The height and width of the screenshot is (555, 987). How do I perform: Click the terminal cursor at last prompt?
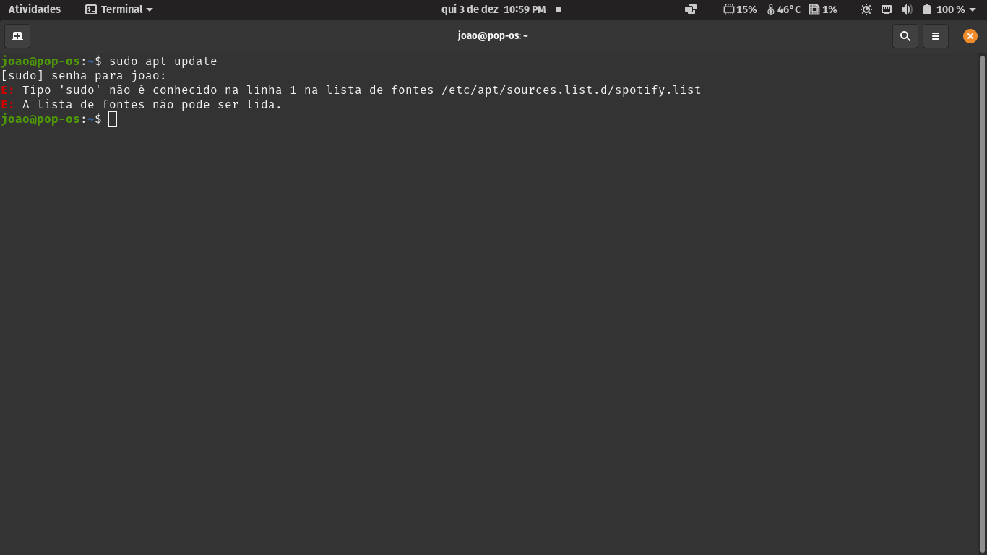click(113, 119)
